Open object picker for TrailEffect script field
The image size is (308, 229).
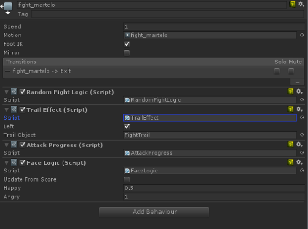pyautogui.click(x=302, y=118)
